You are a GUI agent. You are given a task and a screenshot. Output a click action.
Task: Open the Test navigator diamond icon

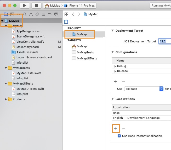pos(37,14)
